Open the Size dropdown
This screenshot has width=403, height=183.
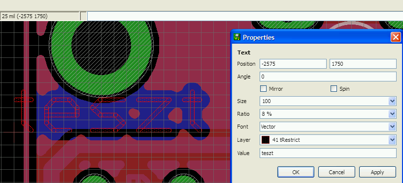pos(392,101)
